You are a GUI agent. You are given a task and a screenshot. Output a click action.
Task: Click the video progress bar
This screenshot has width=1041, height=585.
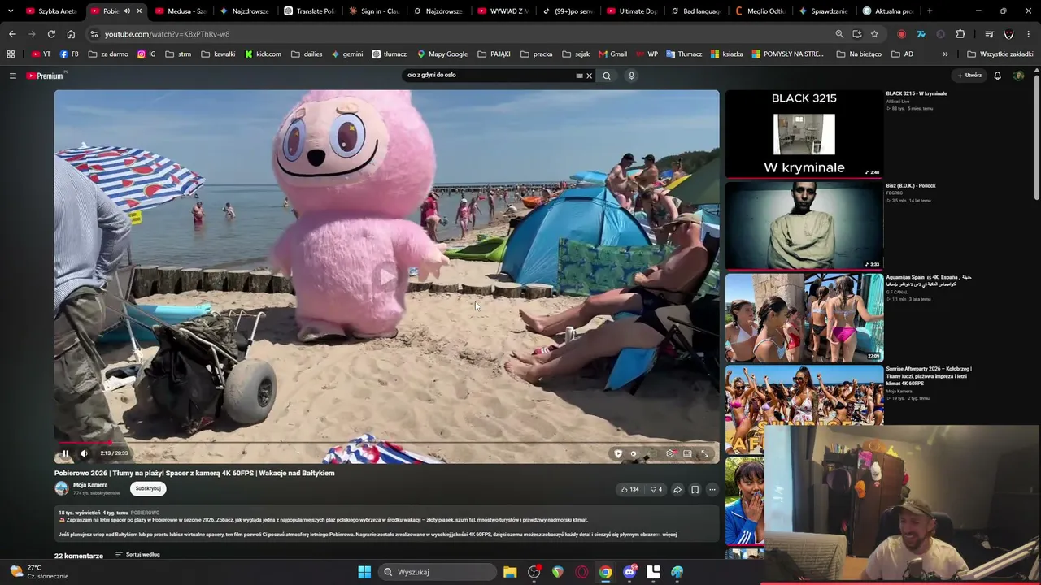[387, 443]
